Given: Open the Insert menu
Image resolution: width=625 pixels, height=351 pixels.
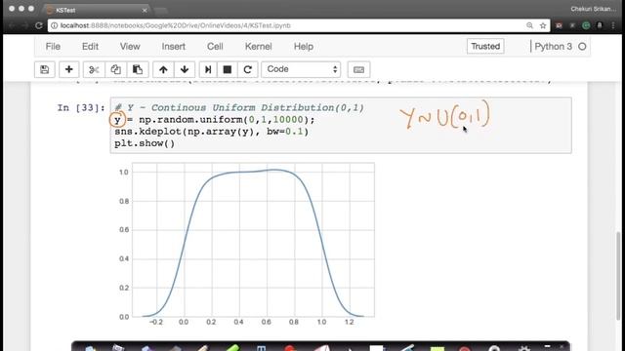Looking at the screenshot, I should click(x=174, y=47).
